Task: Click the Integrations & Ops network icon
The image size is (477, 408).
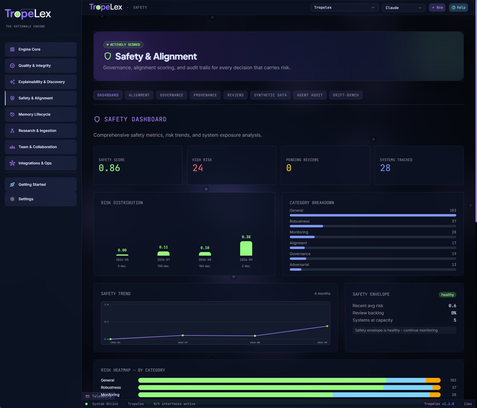Action: click(x=12, y=163)
